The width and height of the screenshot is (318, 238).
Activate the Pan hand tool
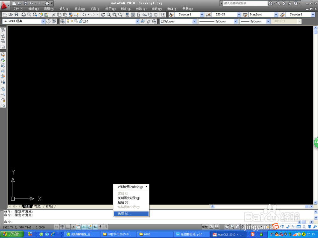click(x=103, y=15)
